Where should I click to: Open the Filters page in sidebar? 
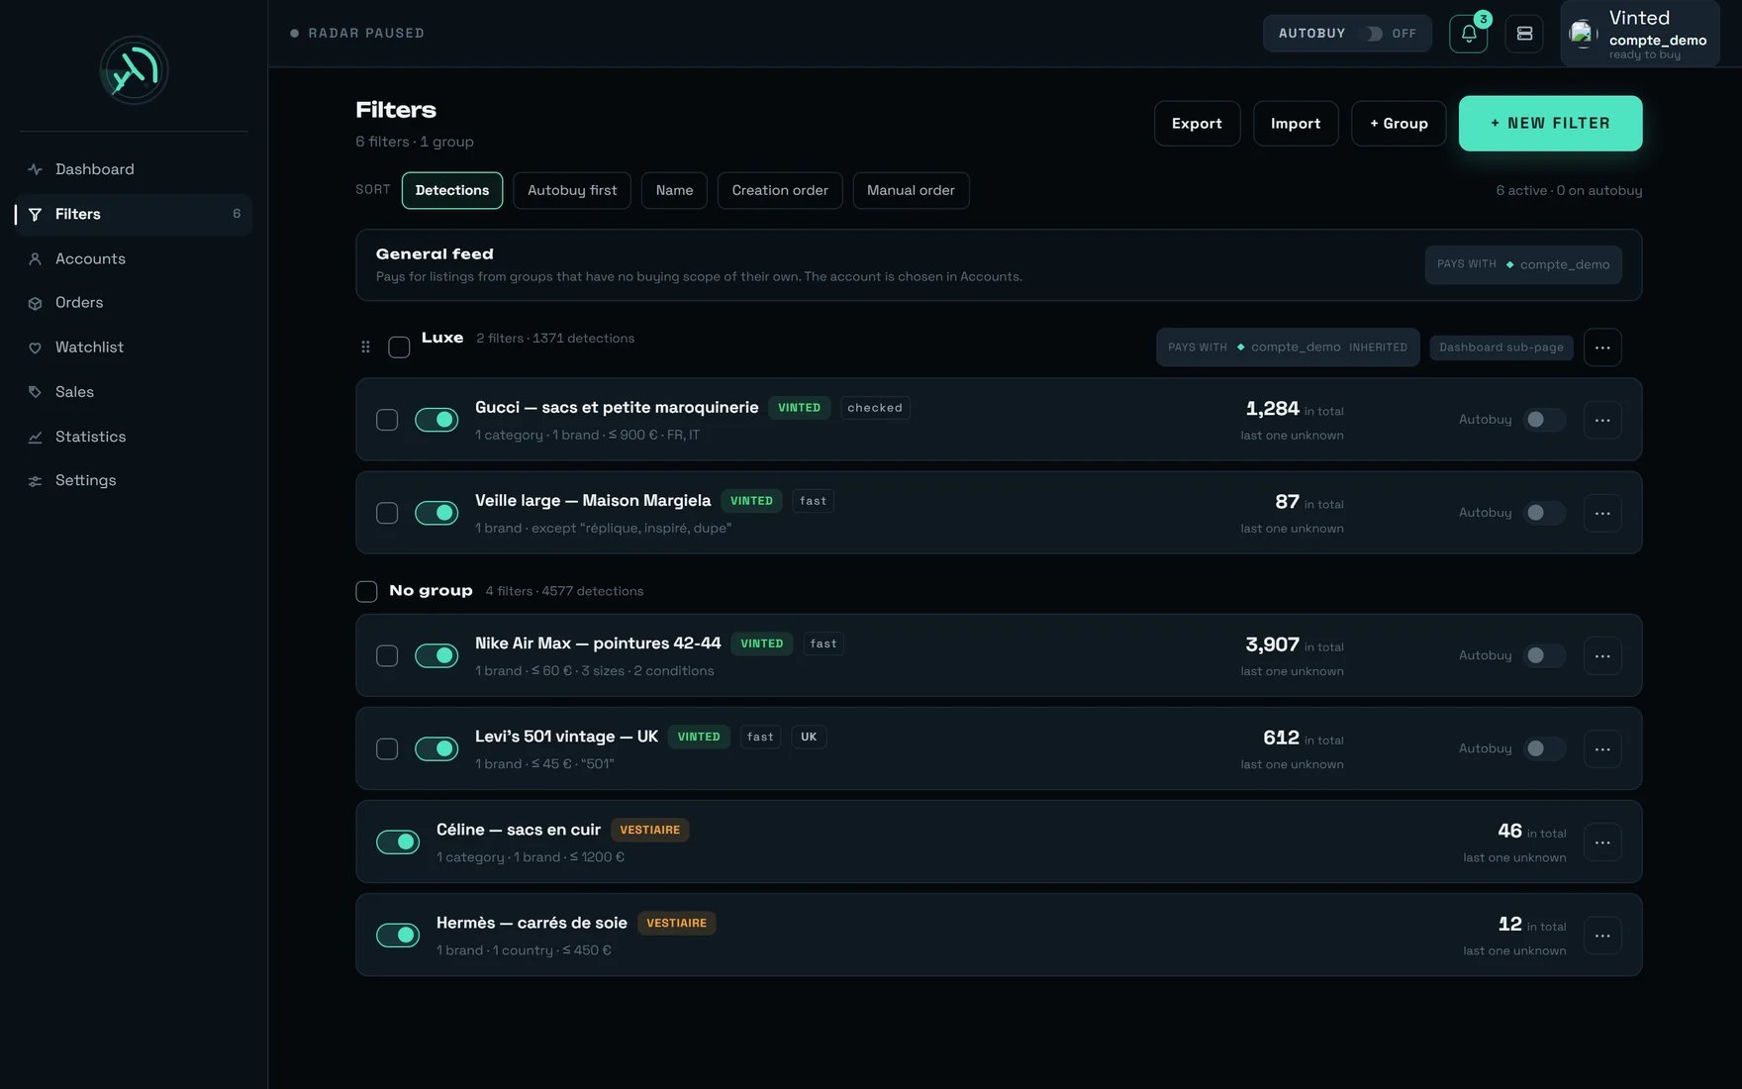(134, 214)
